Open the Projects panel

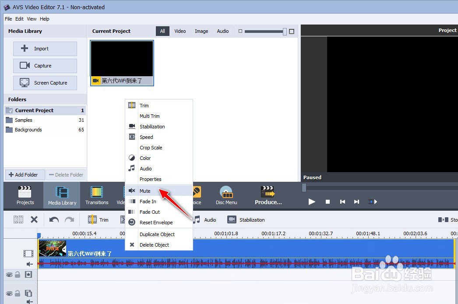click(25, 195)
